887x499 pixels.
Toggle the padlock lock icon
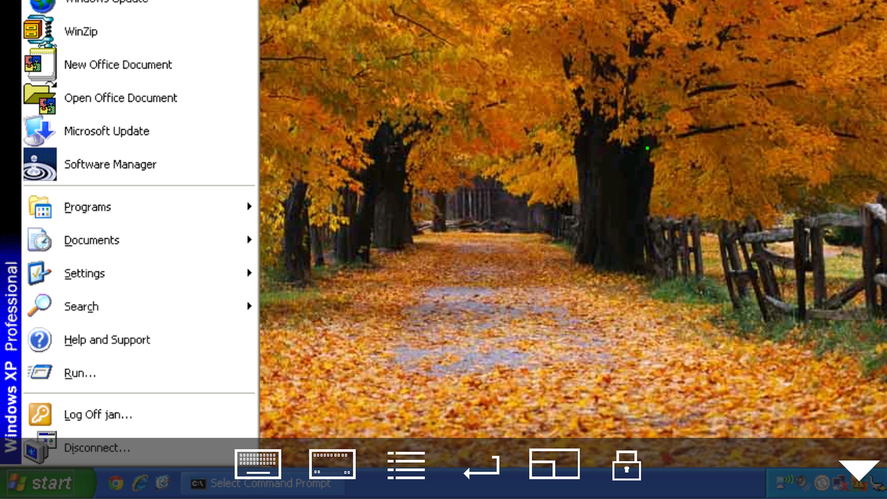626,465
